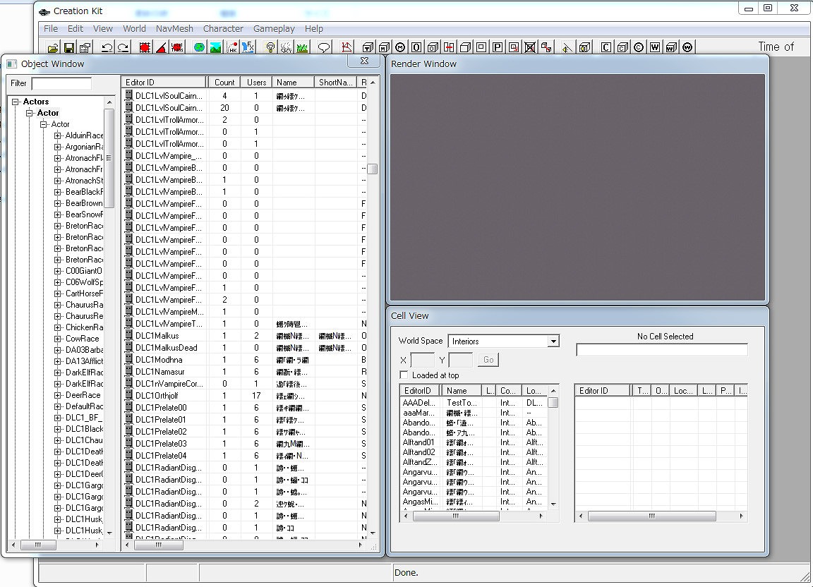The width and height of the screenshot is (813, 587).
Task: Toggle the Local Trans toolbar icon
Action: tap(177, 48)
